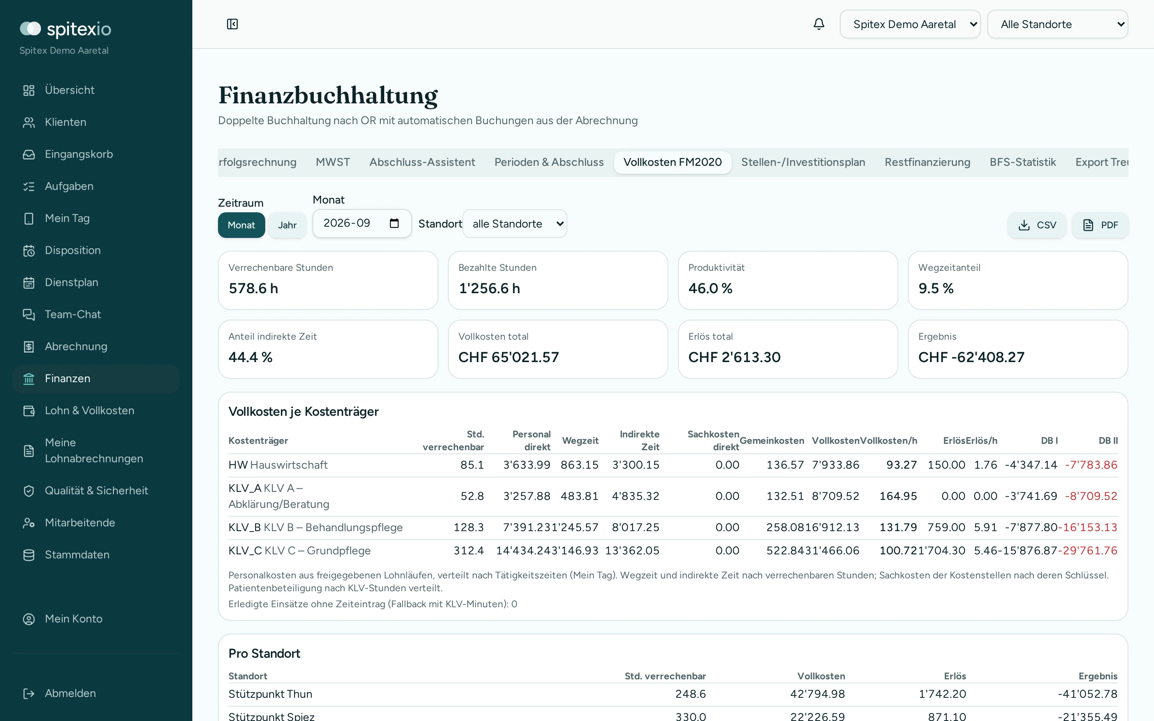Go to Mitarbeitende page

tap(96, 523)
